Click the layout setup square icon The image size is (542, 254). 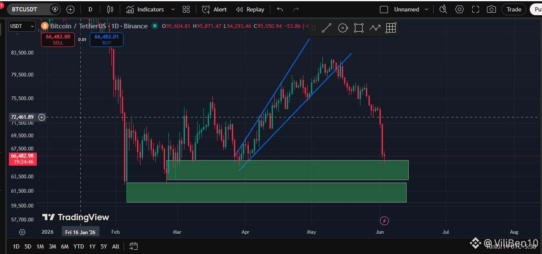coord(384,9)
